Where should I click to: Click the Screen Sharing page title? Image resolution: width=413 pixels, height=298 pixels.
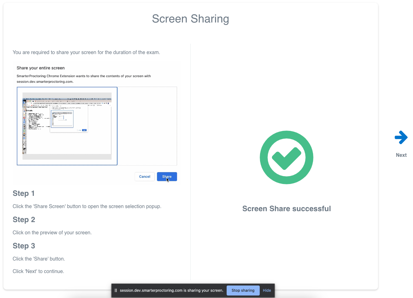click(x=190, y=19)
